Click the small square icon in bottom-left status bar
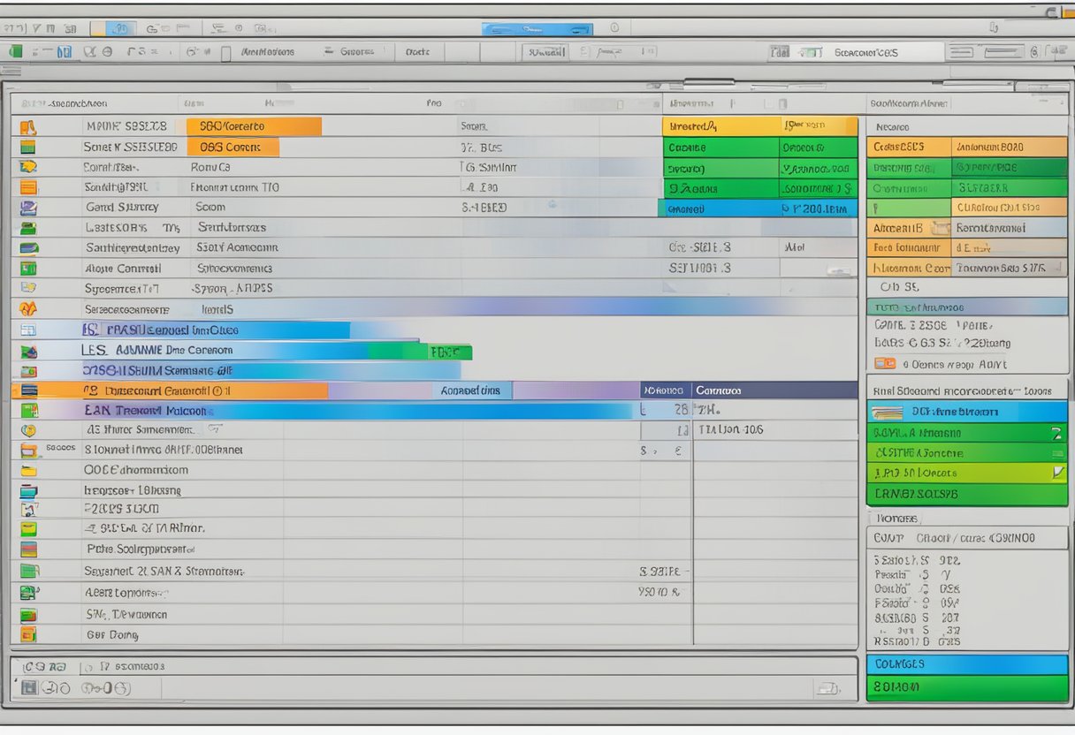This screenshot has width=1075, height=735. [29, 687]
